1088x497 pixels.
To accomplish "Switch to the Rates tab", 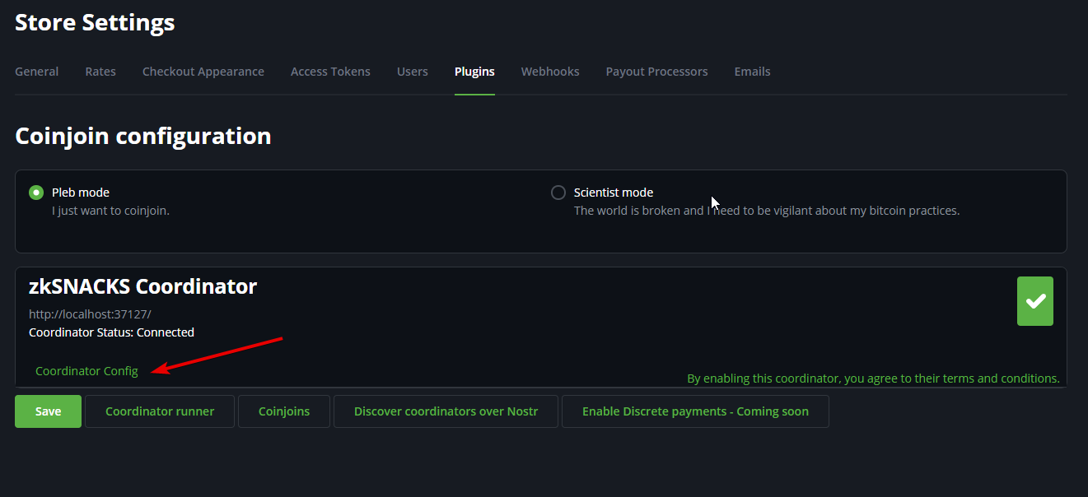I will pos(100,72).
